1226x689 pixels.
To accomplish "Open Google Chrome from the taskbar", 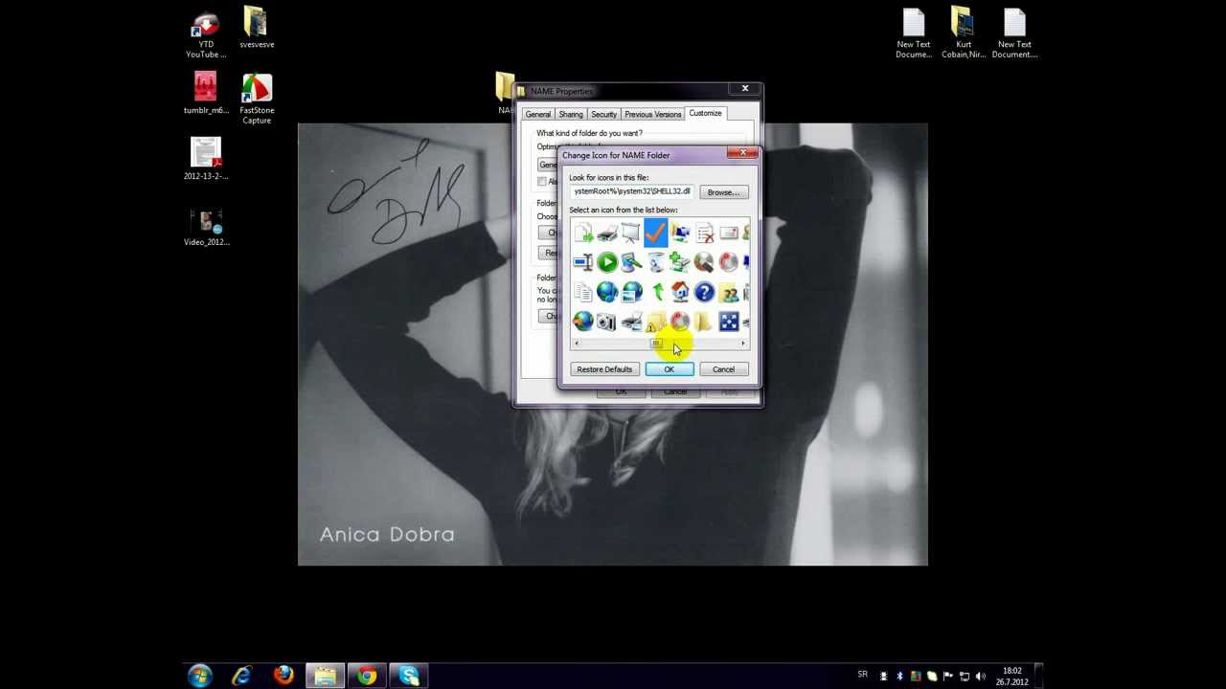I will click(x=367, y=677).
